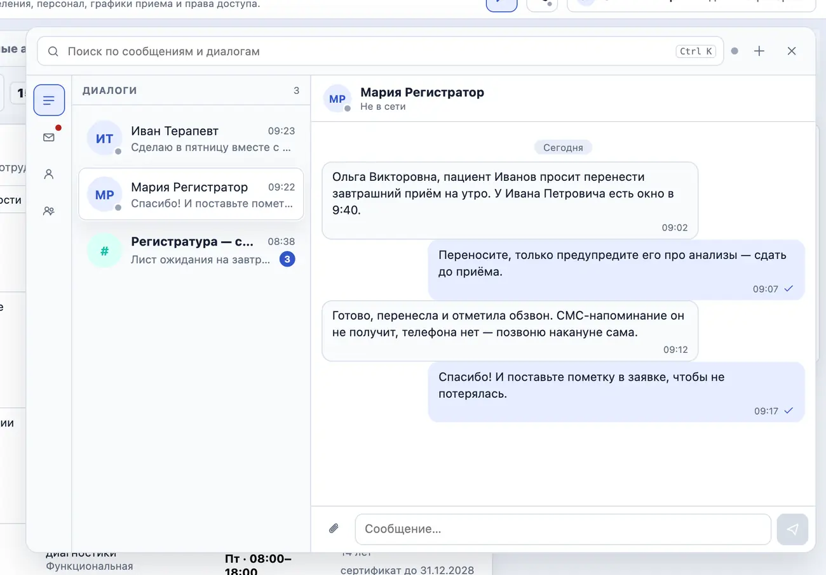826x575 pixels.
Task: Open the Регистратура group channel dialog
Action: point(191,250)
